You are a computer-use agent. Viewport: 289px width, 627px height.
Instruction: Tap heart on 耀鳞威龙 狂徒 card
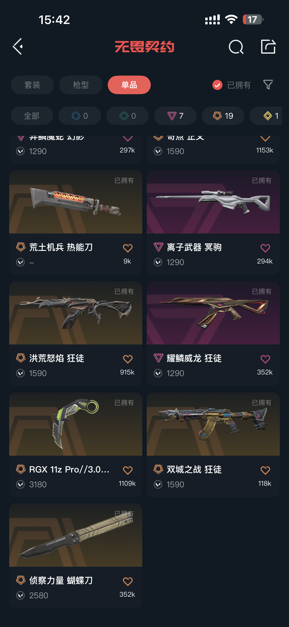click(x=265, y=359)
